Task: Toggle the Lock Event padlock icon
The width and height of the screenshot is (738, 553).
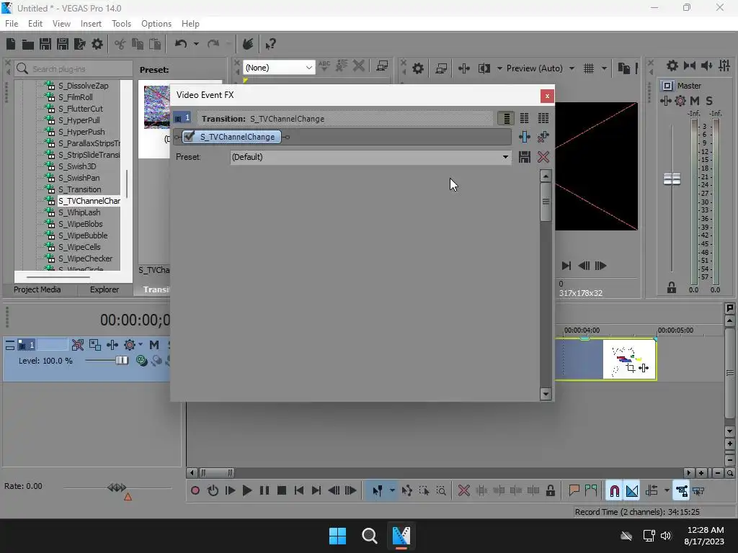Action: pos(550,491)
